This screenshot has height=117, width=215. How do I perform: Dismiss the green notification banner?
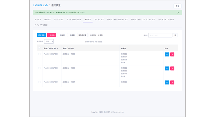click(178, 12)
